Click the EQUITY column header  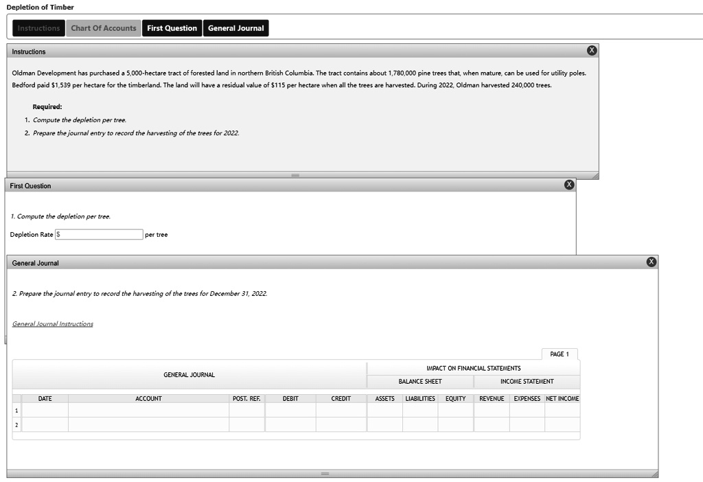[x=455, y=398]
